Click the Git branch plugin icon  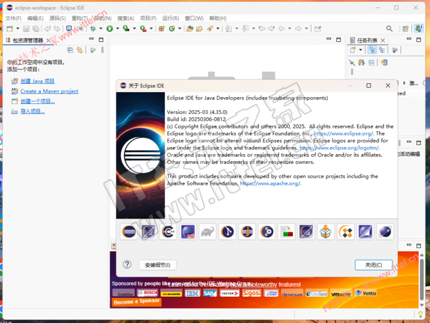tap(227, 231)
